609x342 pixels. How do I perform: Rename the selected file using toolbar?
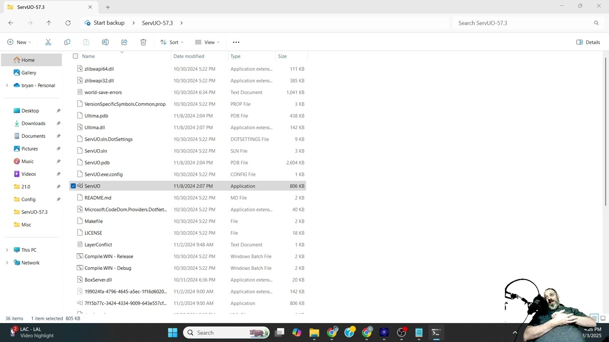pyautogui.click(x=105, y=42)
